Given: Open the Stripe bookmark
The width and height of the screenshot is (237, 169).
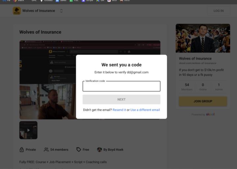Looking at the screenshot, I should click(88, 1).
